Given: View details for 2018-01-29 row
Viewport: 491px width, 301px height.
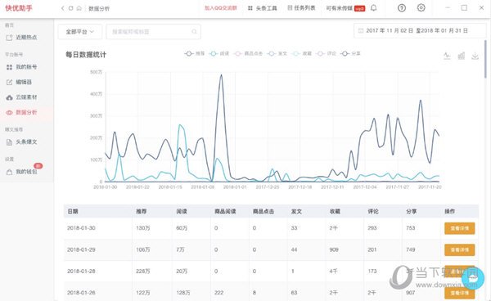Looking at the screenshot, I should pyautogui.click(x=459, y=250).
